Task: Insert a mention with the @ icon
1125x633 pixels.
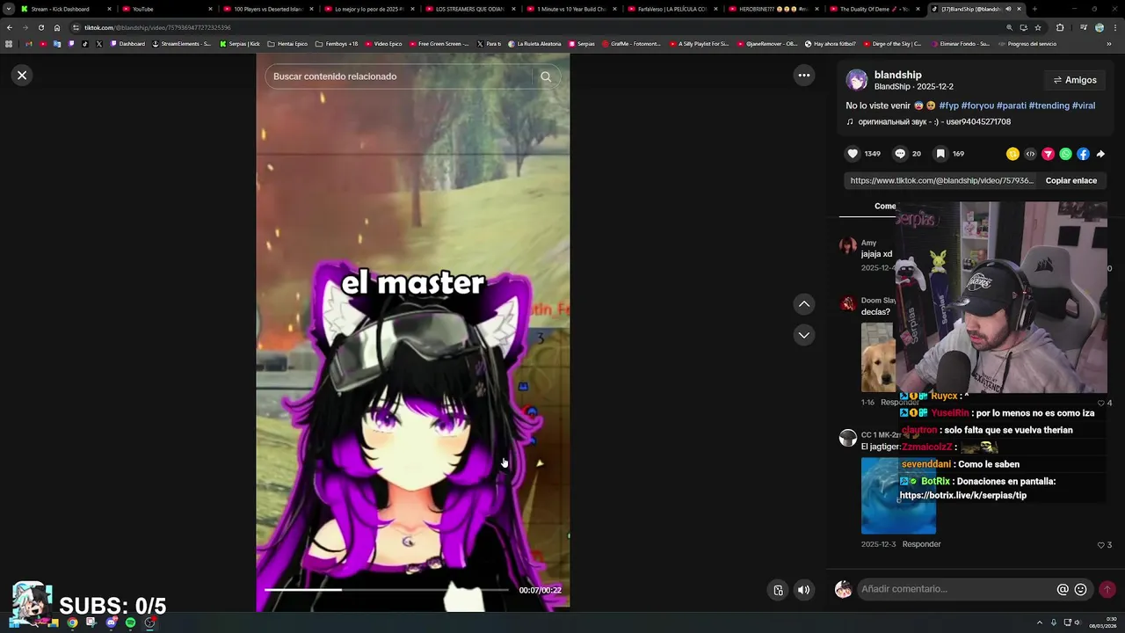Action: [x=1063, y=590]
